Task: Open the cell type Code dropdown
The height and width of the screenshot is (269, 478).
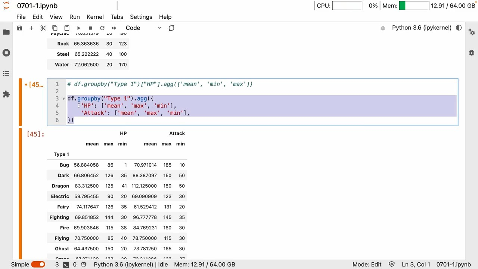Action: tap(143, 28)
